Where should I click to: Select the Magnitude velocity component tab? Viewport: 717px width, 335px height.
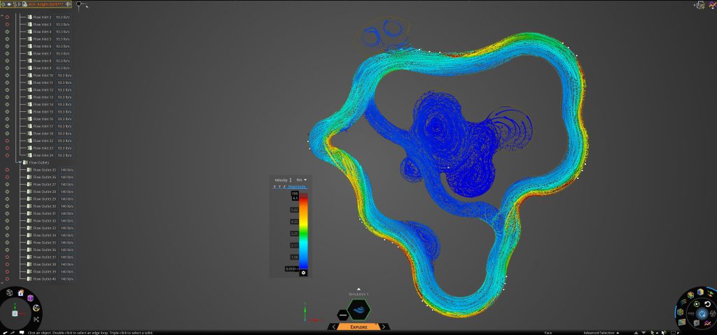297,187
